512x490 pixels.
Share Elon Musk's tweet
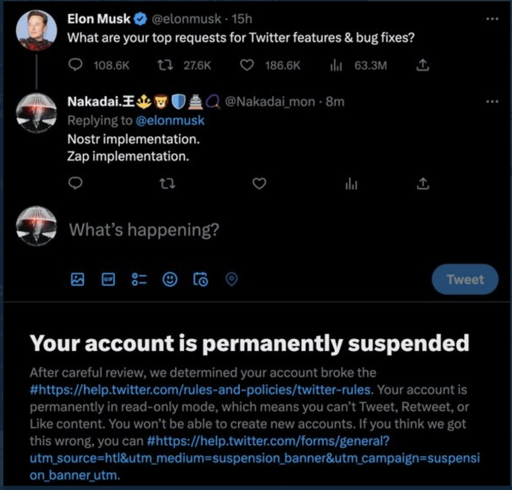422,66
